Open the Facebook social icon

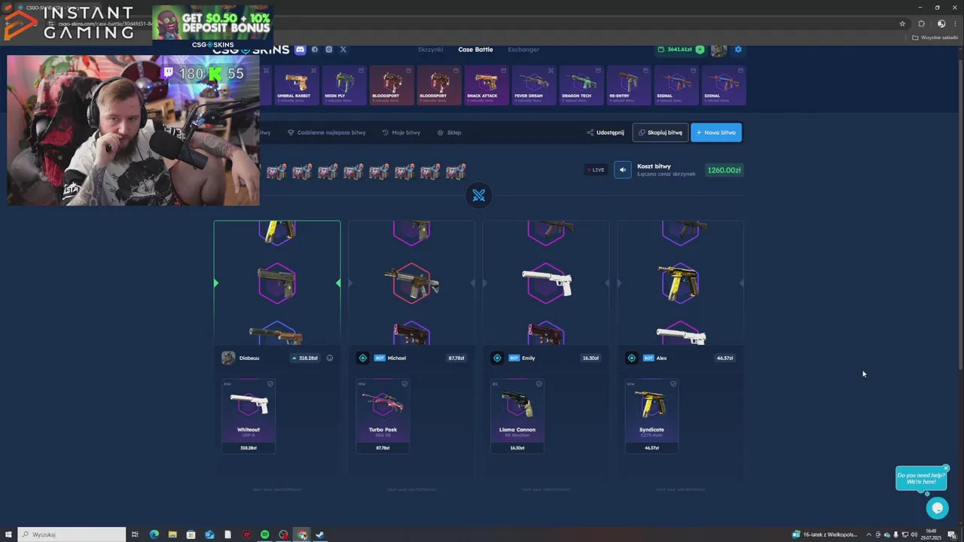(x=315, y=50)
